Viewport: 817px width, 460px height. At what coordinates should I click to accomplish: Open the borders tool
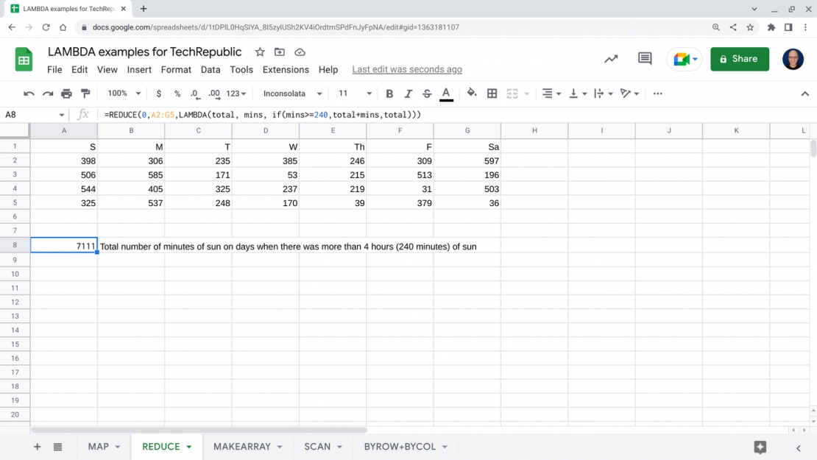(x=491, y=93)
